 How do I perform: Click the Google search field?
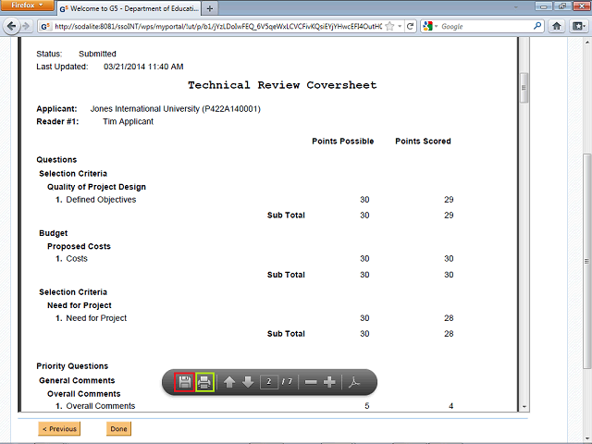pyautogui.click(x=486, y=27)
